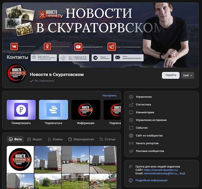Click the address contact card in banner
This screenshot has height=189, width=202.
click(44, 58)
